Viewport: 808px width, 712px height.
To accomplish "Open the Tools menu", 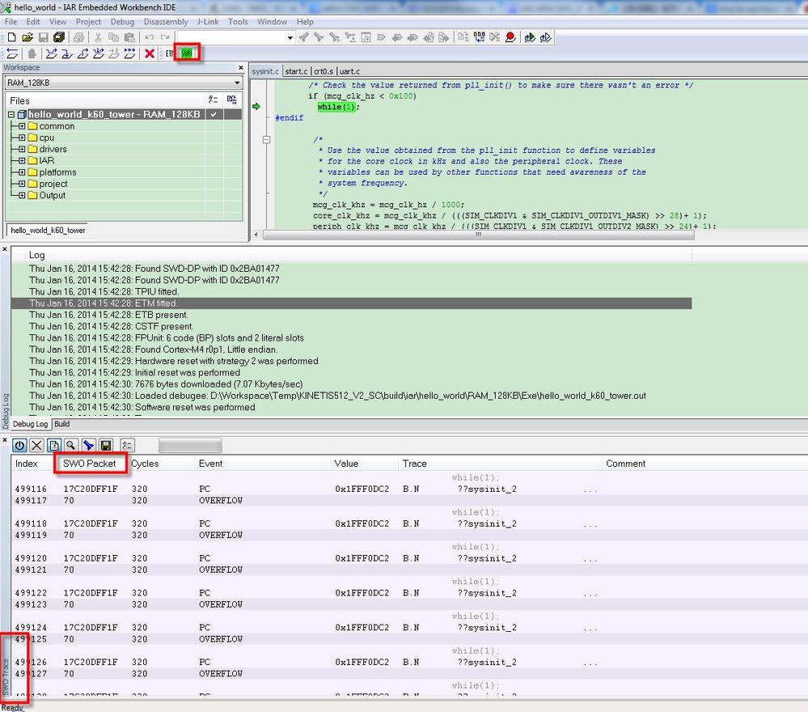I will pyautogui.click(x=238, y=22).
